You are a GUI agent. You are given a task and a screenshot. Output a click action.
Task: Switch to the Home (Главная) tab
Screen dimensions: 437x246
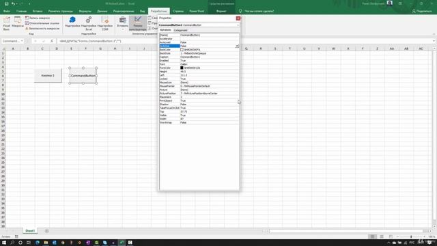click(21, 11)
